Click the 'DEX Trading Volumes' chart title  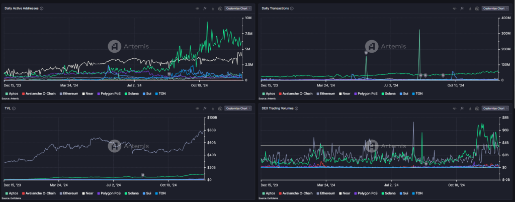278,108
